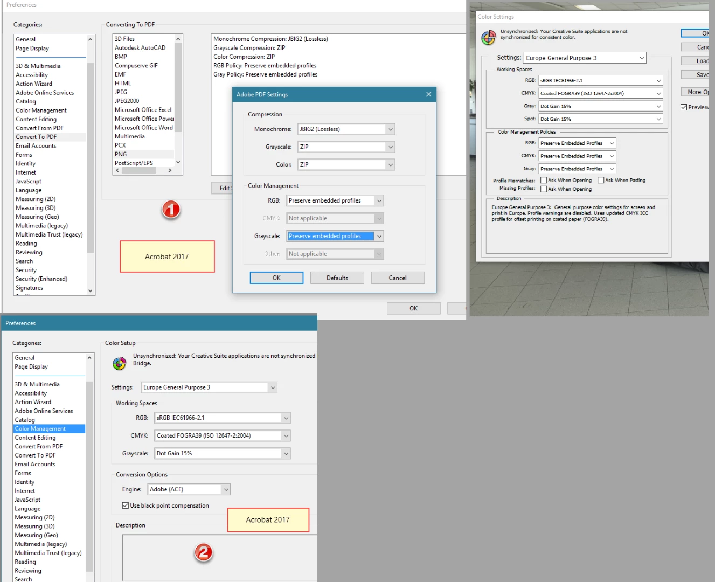
Task: Select Catalog in lower Preferences list
Action: coord(25,420)
